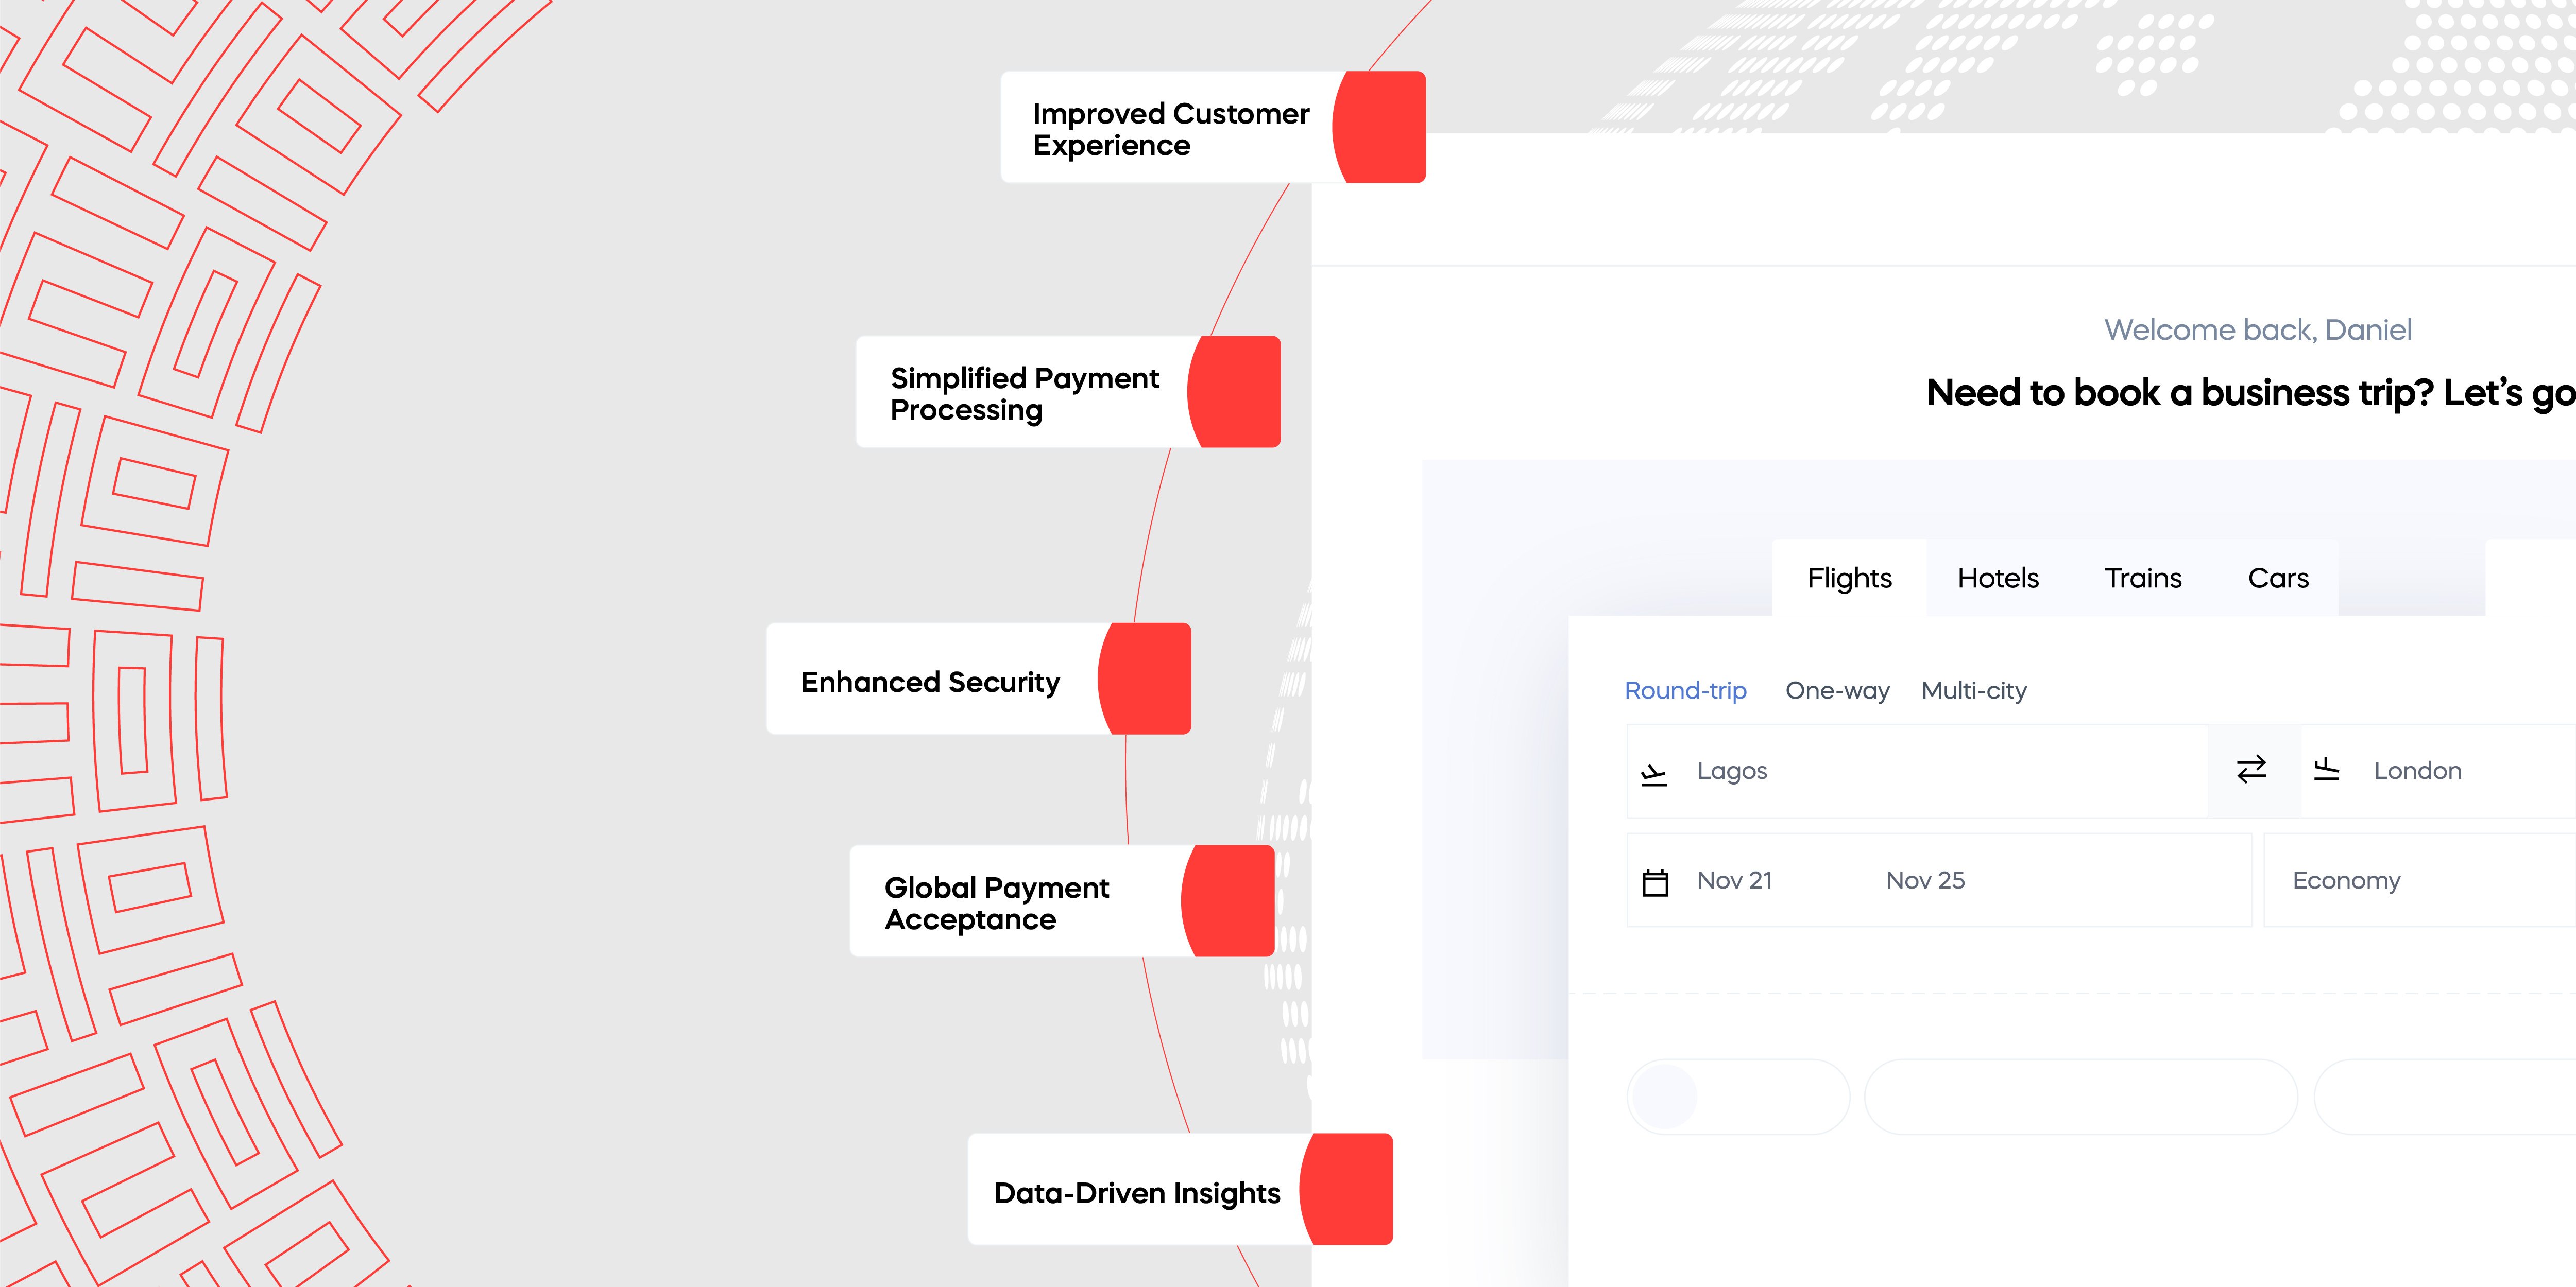2576x1287 pixels.
Task: Click the Welcome back, Daniel text
Action: pos(2257,330)
